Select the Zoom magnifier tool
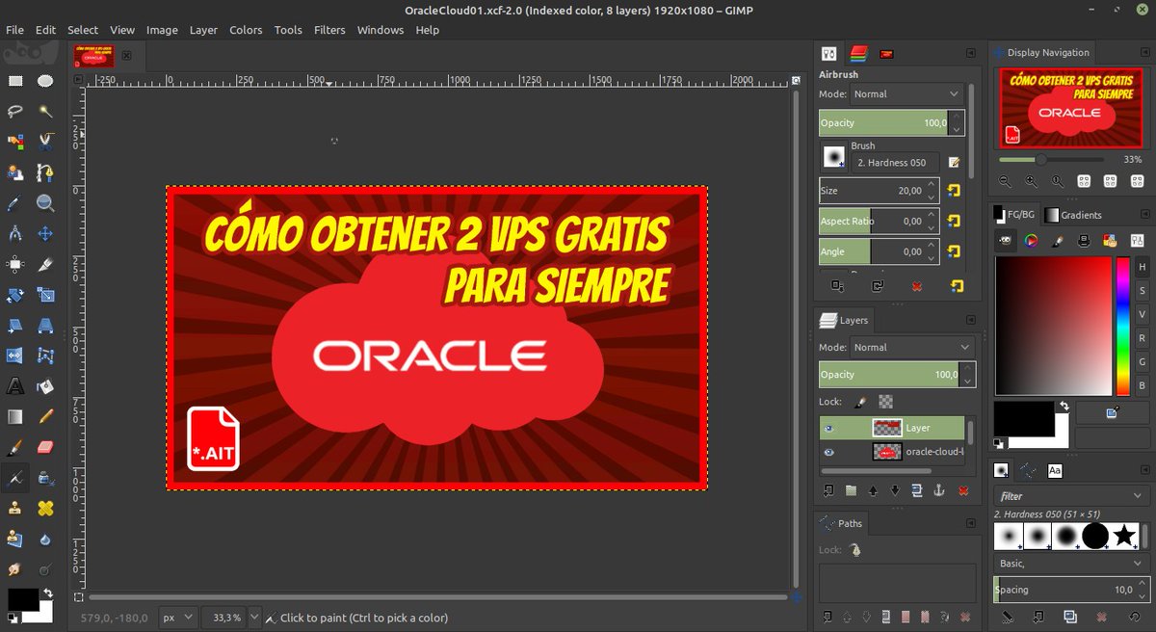This screenshot has height=632, width=1156. pyautogui.click(x=45, y=203)
